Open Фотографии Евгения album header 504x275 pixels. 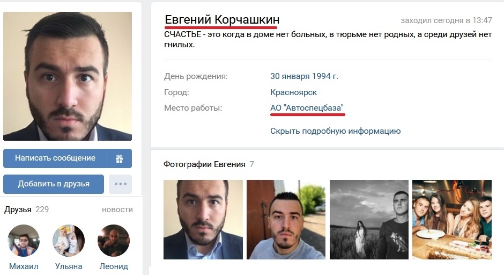click(x=204, y=164)
